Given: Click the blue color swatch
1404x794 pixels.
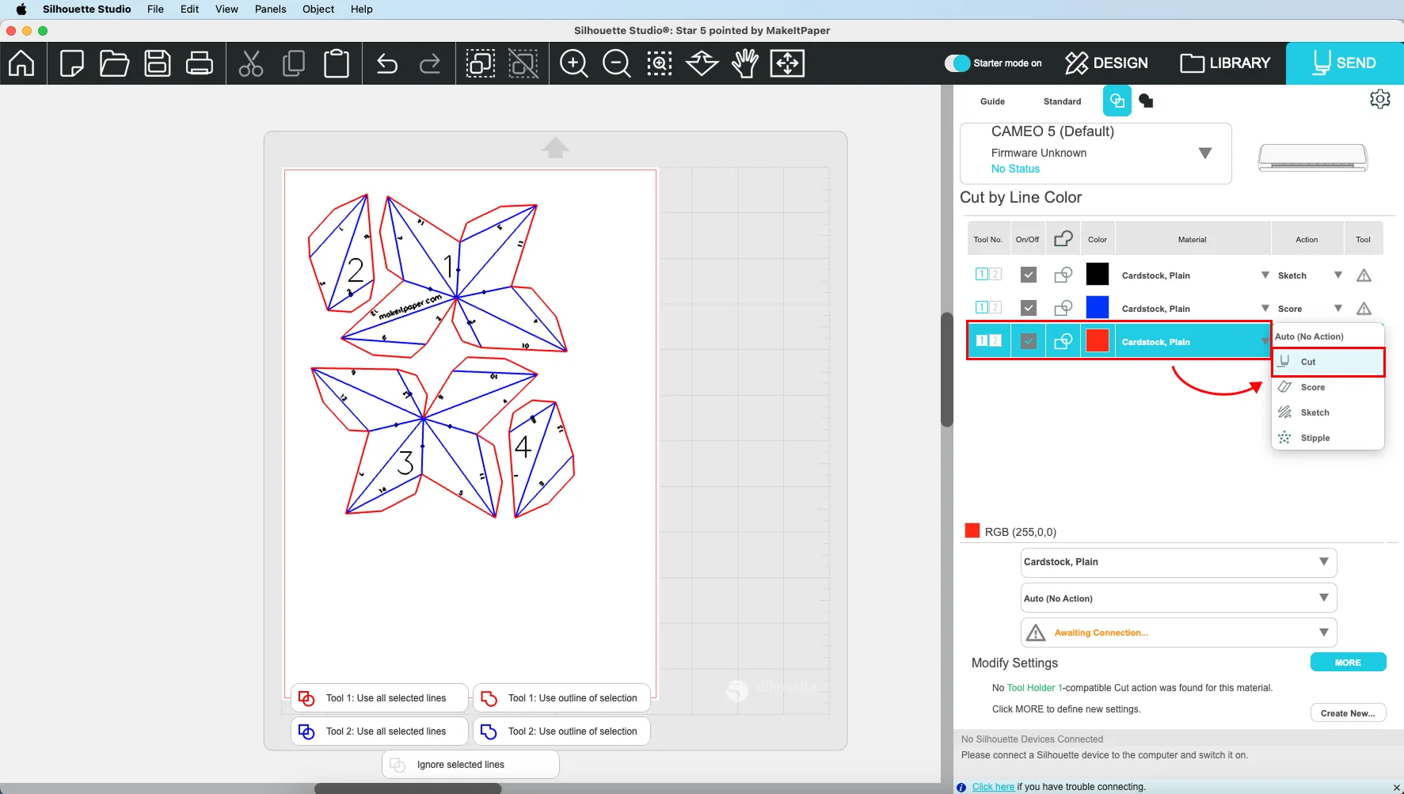Looking at the screenshot, I should (x=1098, y=307).
